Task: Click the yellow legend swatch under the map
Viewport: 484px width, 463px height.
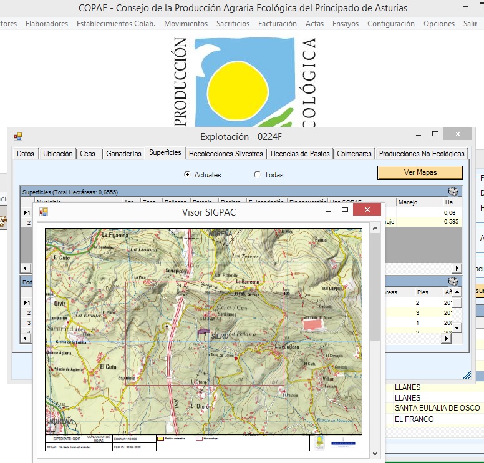Action: [x=160, y=440]
